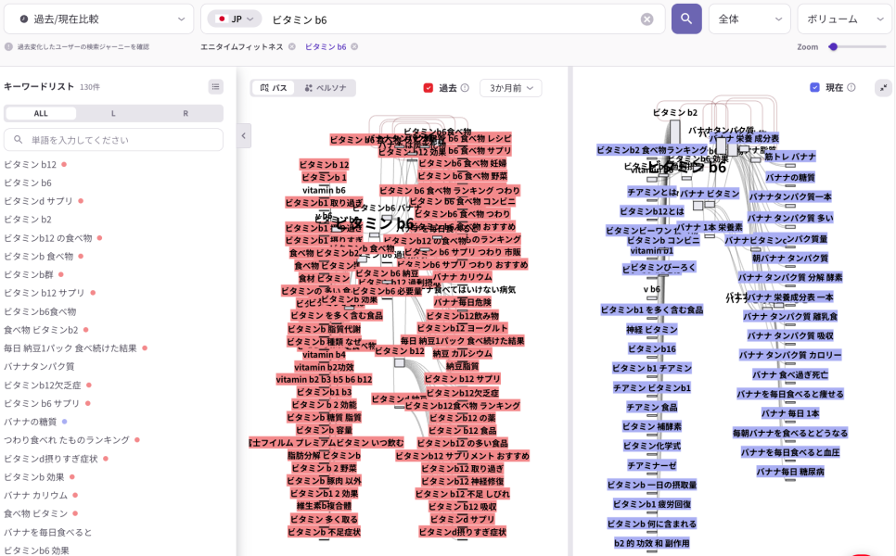
Task: Click the info icon next to 現在
Action: pyautogui.click(x=851, y=88)
